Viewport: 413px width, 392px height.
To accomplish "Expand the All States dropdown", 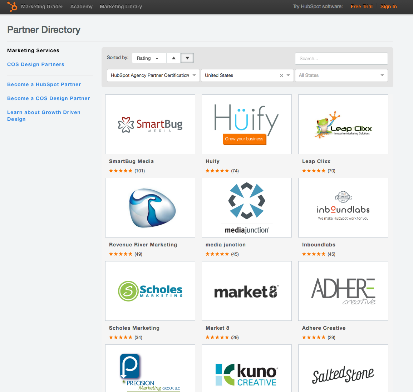I will pyautogui.click(x=341, y=75).
